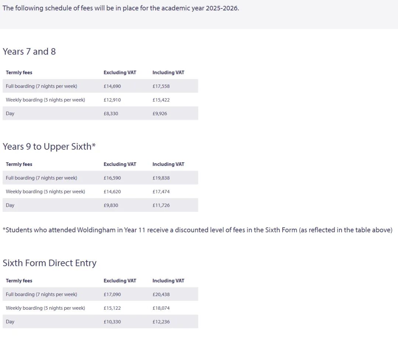Click the £10,330 Direct Entry day fee
The height and width of the screenshot is (338, 398).
112,321
